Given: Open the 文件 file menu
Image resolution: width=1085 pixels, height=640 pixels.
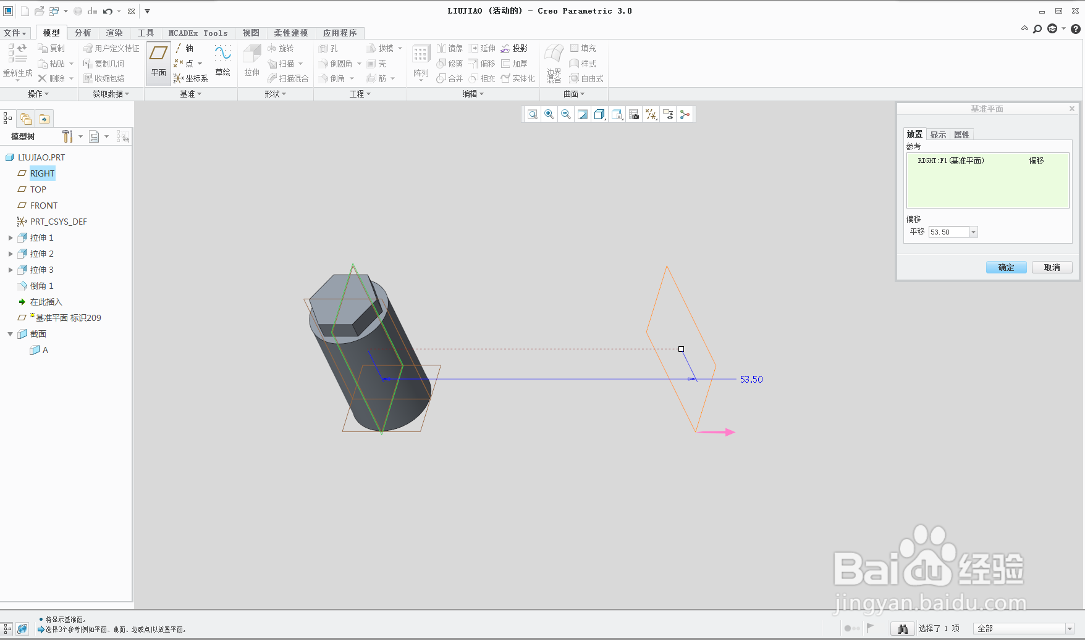Looking at the screenshot, I should click(x=15, y=33).
